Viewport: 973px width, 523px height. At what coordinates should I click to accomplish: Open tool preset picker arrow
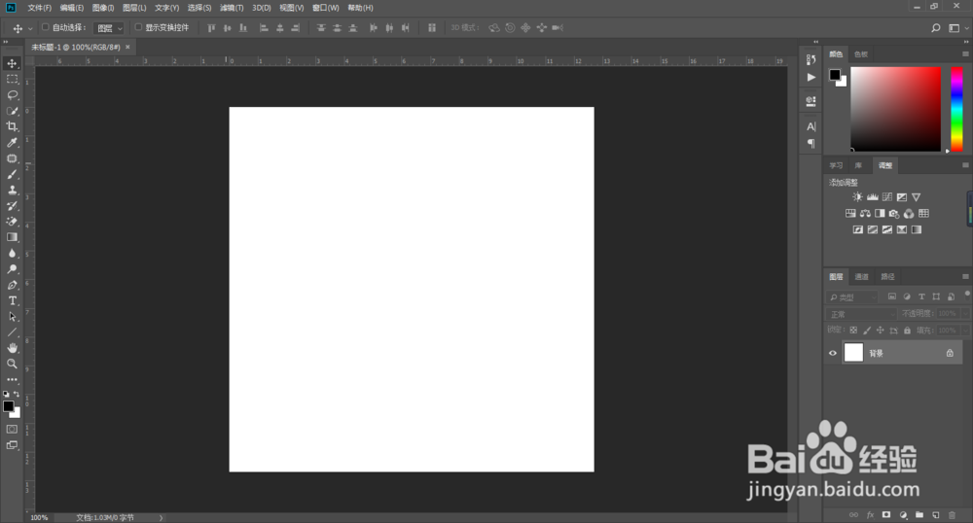(30, 28)
